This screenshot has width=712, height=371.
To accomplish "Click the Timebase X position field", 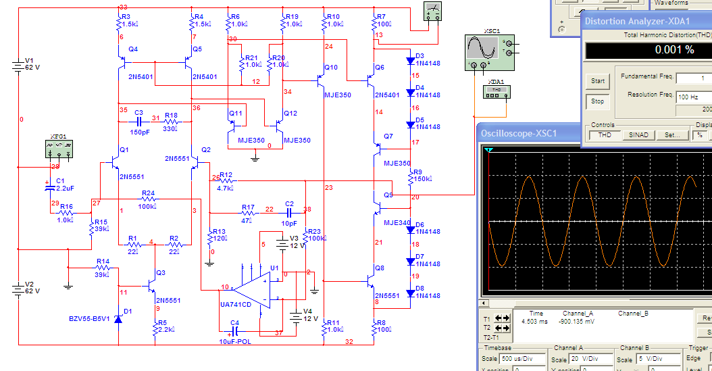I will click(x=528, y=369).
